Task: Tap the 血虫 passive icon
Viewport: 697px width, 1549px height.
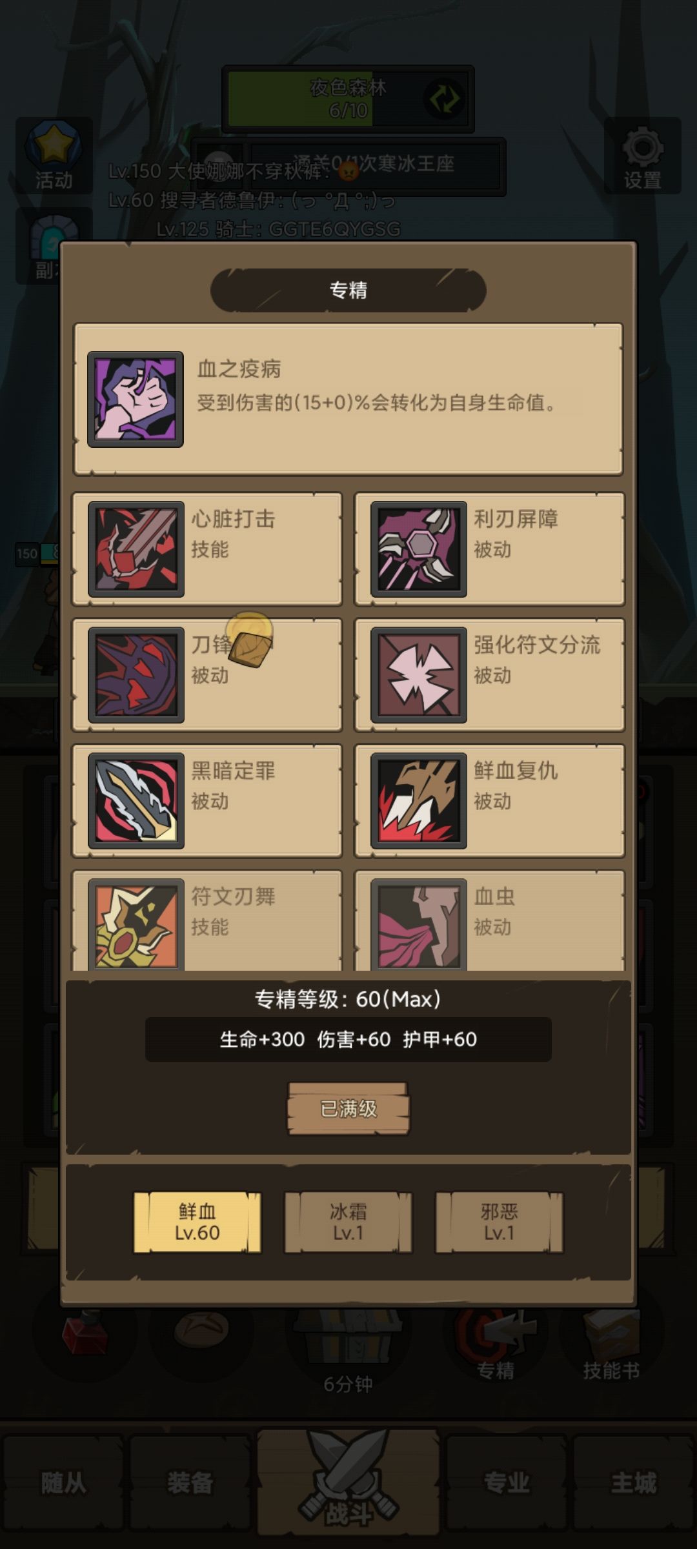Action: tap(419, 924)
